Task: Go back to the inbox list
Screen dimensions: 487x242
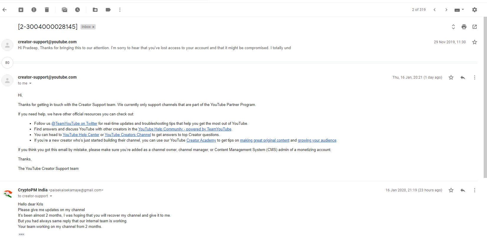Action: 4,10
